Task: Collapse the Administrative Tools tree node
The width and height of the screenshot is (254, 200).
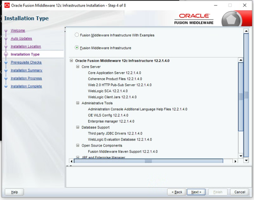Action: tap(78, 103)
